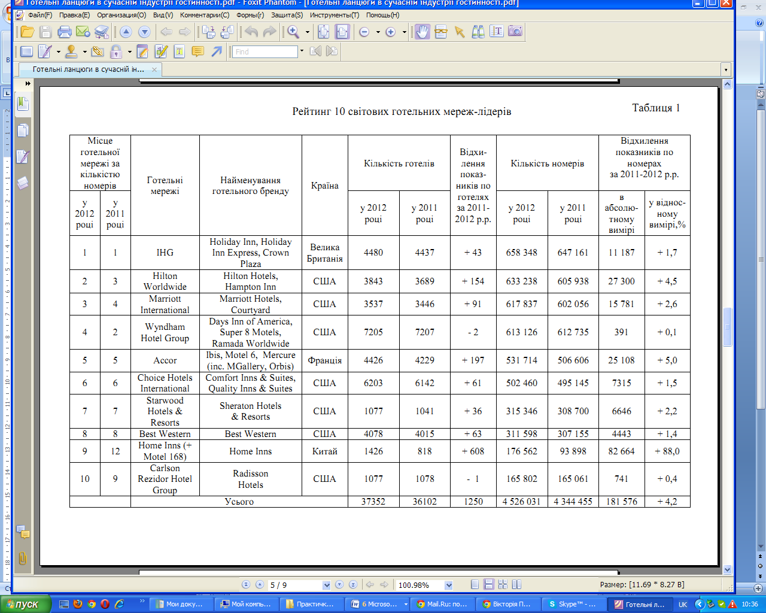The width and height of the screenshot is (766, 613).
Task: Click the Typewriter T icon
Action: (x=179, y=51)
